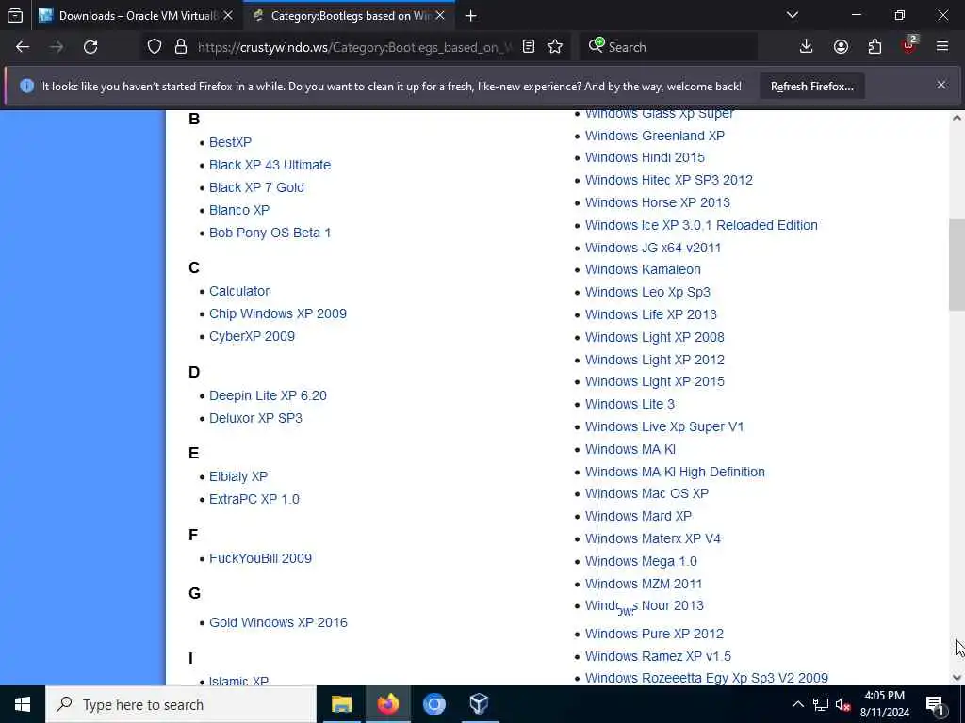The width and height of the screenshot is (965, 723).
Task: Click the Refresh Firefox... button
Action: pyautogui.click(x=811, y=87)
